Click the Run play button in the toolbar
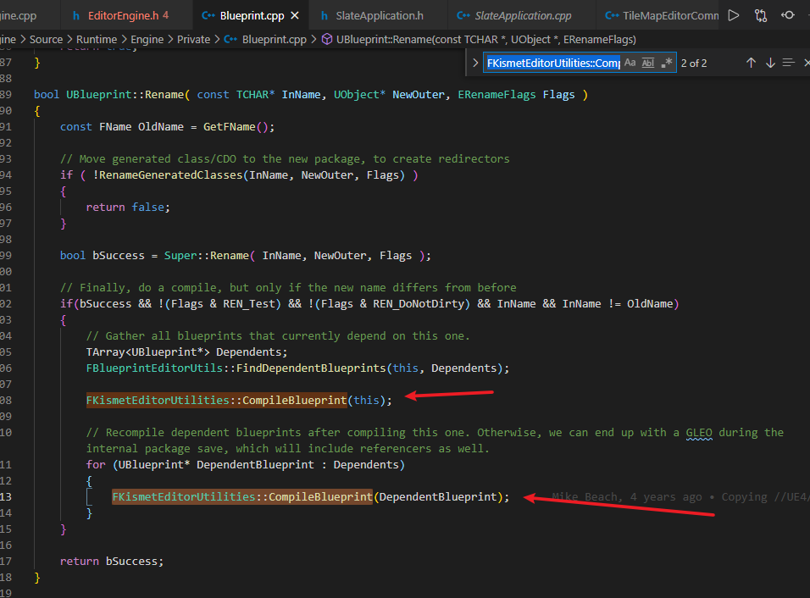Viewport: 810px width, 598px height. (734, 14)
